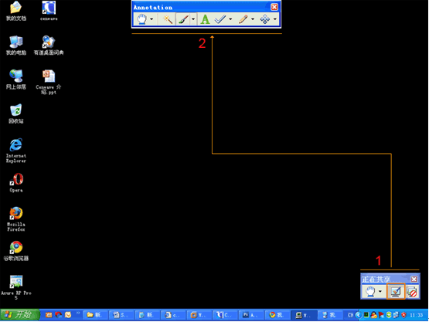429x322 pixels.
Task: Open dropdown arrow next to hand tool
Action: [x=152, y=19]
